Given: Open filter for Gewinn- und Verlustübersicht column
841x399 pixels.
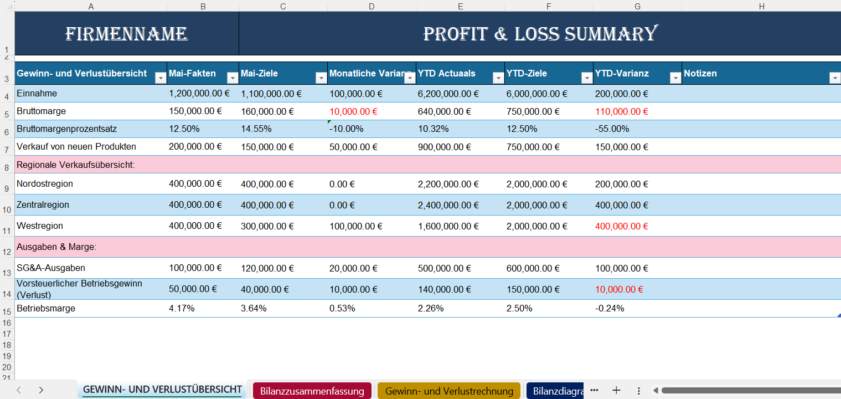Looking at the screenshot, I should (160, 78).
